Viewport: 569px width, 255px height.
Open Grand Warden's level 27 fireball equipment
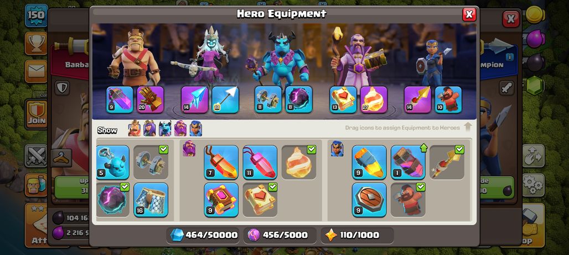(x=374, y=99)
